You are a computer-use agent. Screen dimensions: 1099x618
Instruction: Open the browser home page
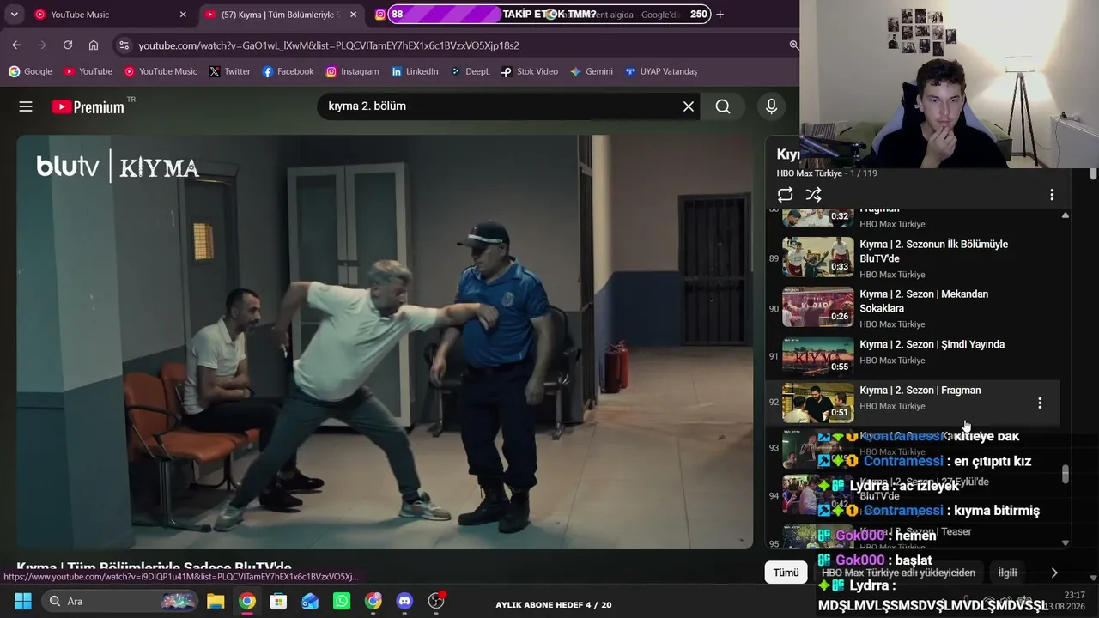click(x=94, y=45)
